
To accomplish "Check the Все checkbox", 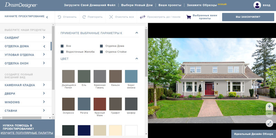I will (x=62, y=46).
